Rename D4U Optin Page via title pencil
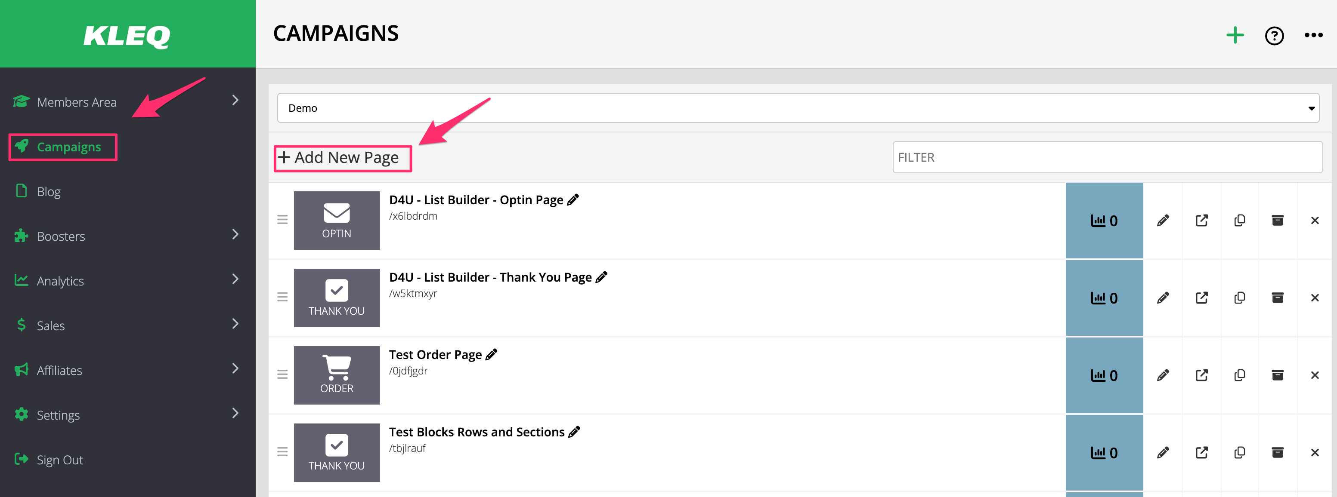 (573, 199)
